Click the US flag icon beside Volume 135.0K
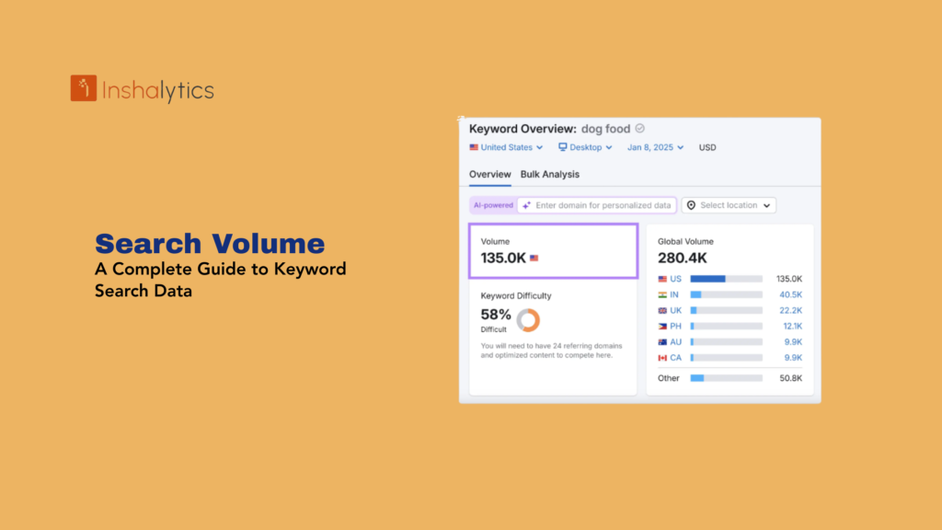Image resolution: width=942 pixels, height=530 pixels. (x=534, y=257)
